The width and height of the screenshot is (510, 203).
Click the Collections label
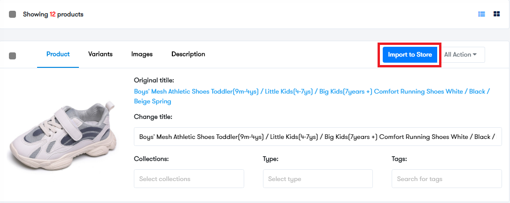pos(151,159)
